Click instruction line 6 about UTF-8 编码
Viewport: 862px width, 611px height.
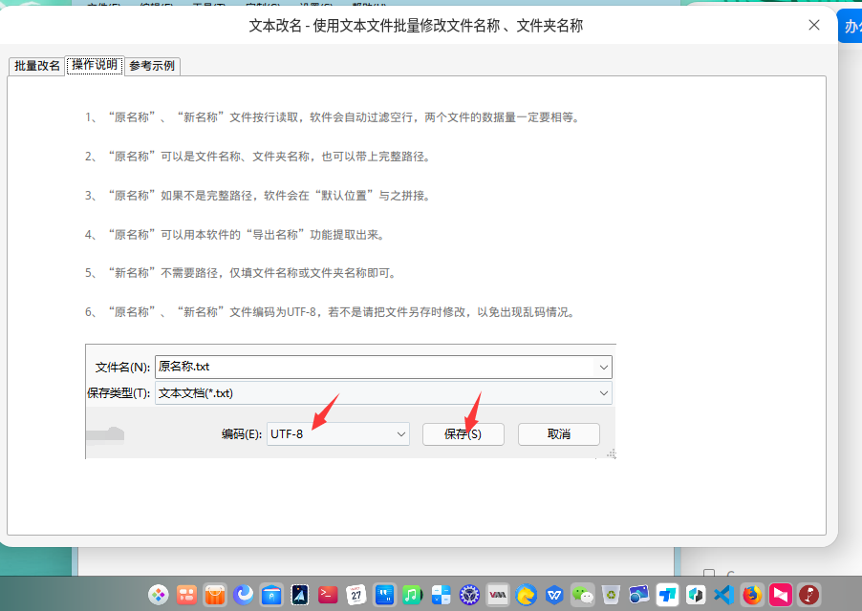[x=331, y=312]
